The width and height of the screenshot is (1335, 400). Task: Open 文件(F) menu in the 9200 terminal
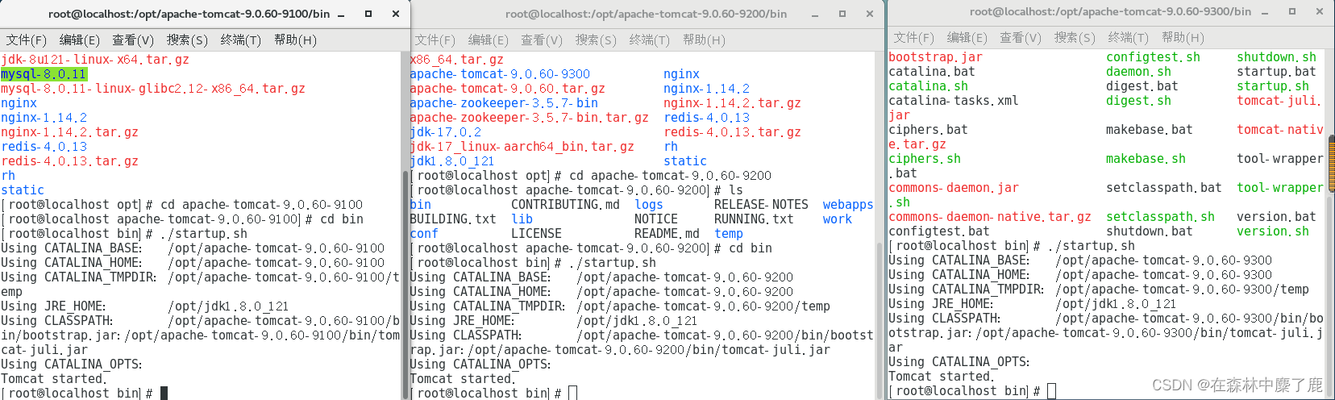click(435, 40)
